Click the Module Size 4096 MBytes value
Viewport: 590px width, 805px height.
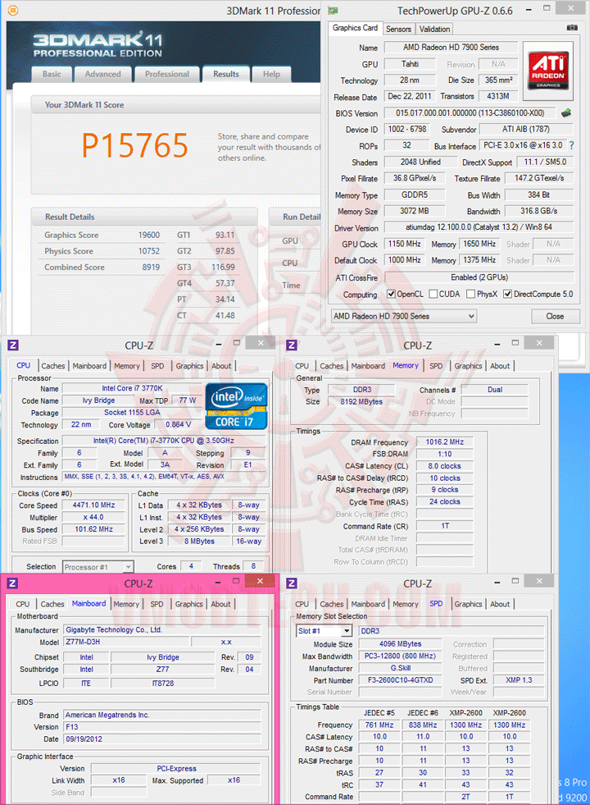click(x=401, y=644)
